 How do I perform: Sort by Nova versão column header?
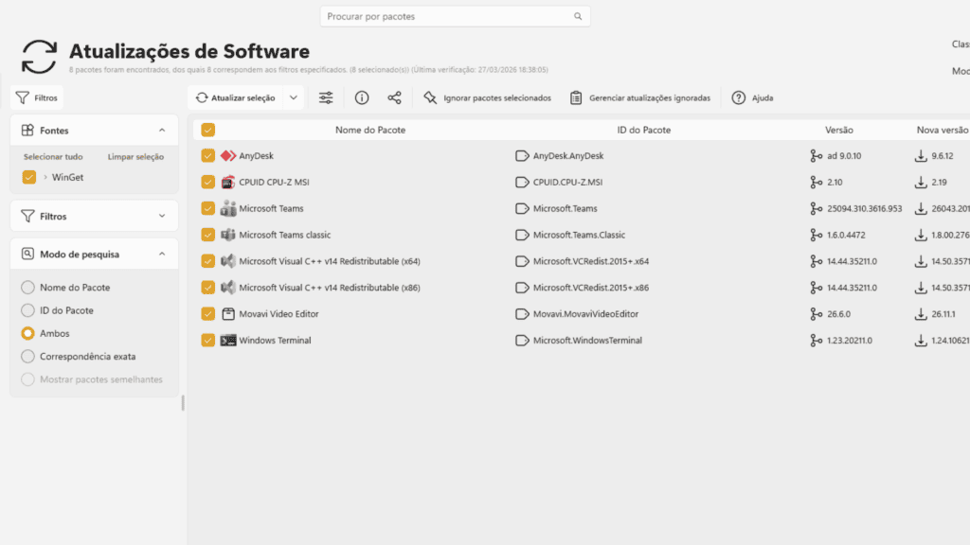point(943,130)
